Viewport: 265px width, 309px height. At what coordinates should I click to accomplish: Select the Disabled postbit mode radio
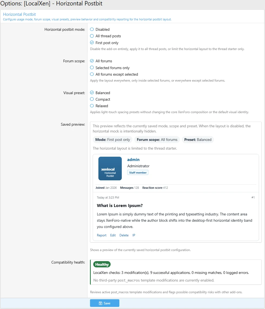(x=92, y=29)
